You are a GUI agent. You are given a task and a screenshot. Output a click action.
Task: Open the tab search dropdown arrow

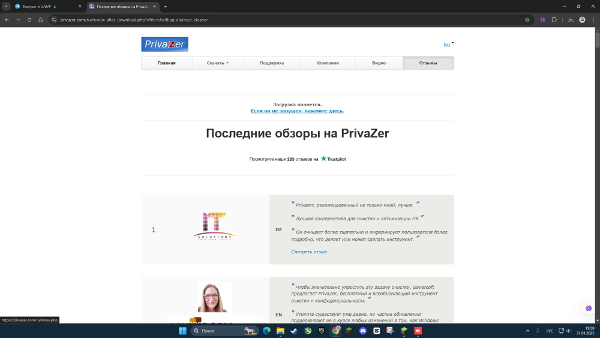6,6
